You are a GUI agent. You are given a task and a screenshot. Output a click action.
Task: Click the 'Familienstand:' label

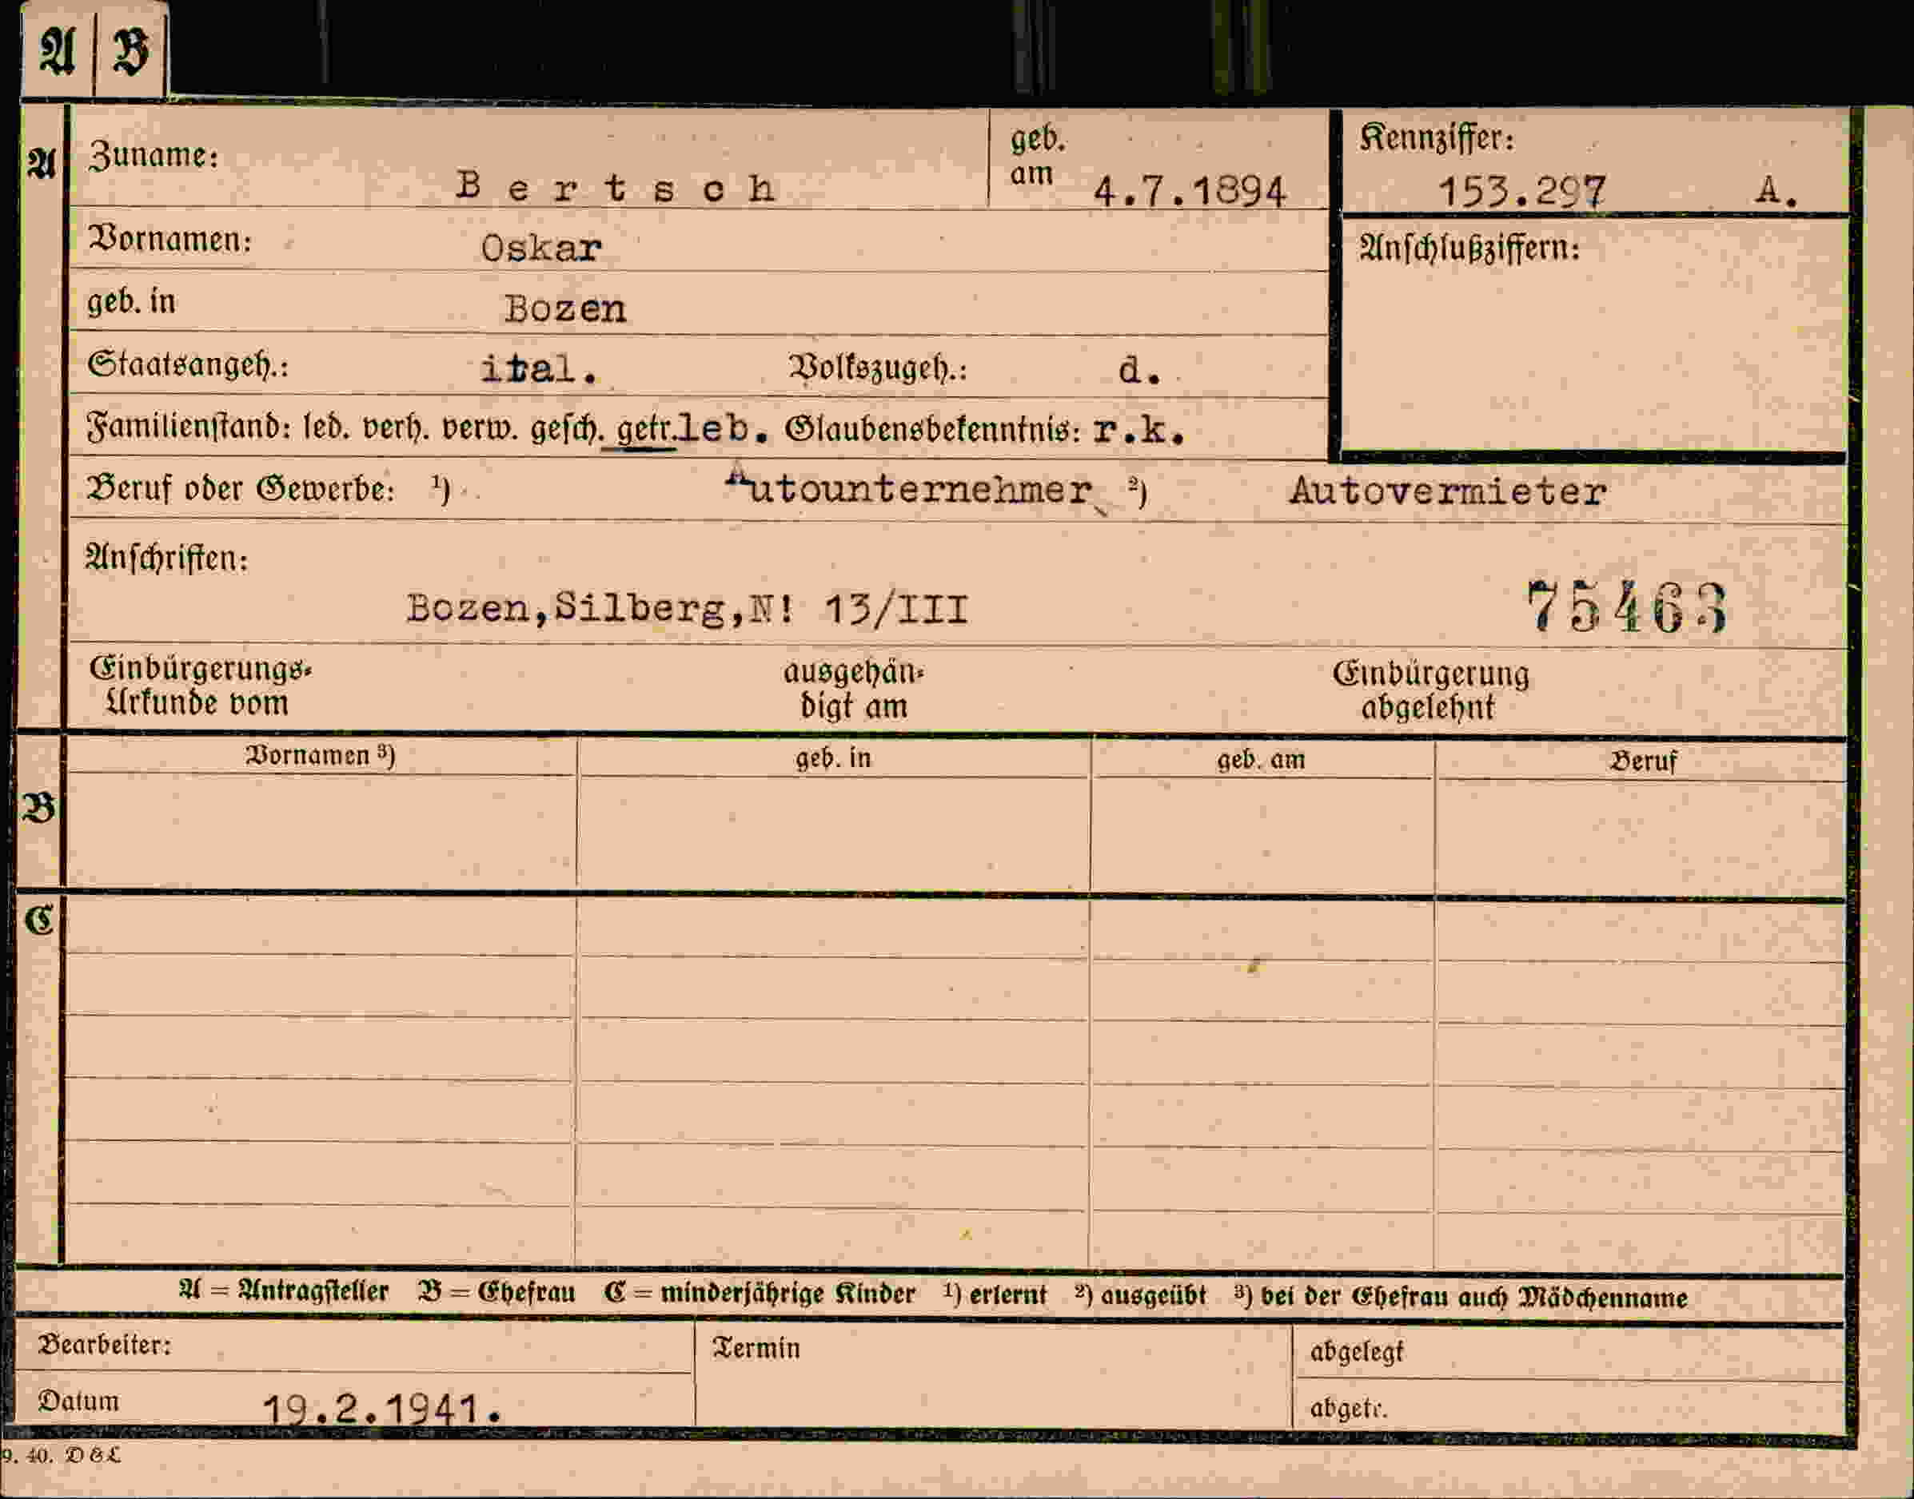pos(189,427)
